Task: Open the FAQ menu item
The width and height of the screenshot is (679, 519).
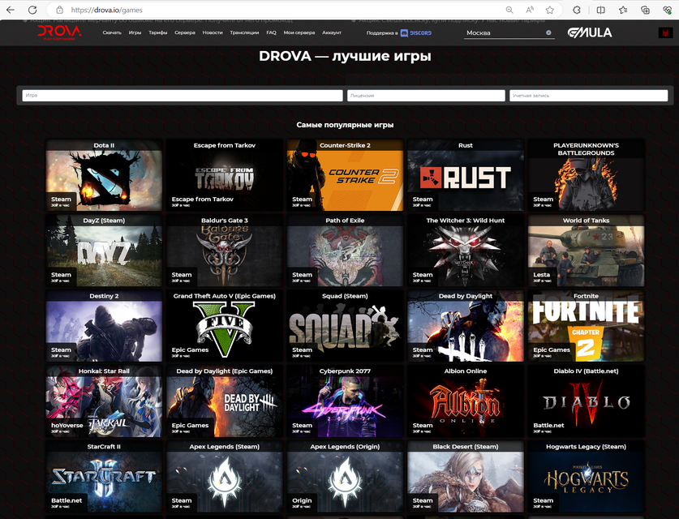Action: [x=271, y=33]
